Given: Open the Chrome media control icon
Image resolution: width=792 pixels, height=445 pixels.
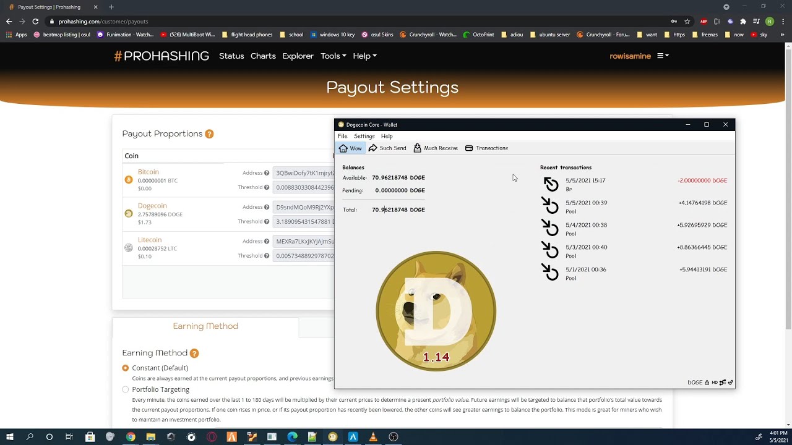Looking at the screenshot, I should 756,21.
